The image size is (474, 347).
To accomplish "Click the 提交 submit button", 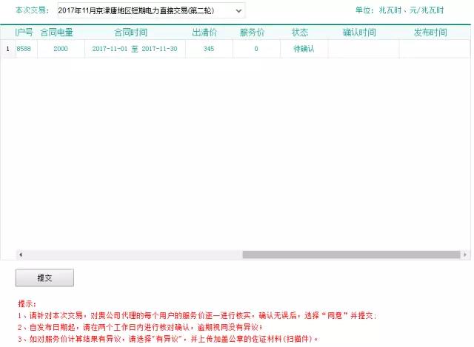I will pyautogui.click(x=44, y=277).
